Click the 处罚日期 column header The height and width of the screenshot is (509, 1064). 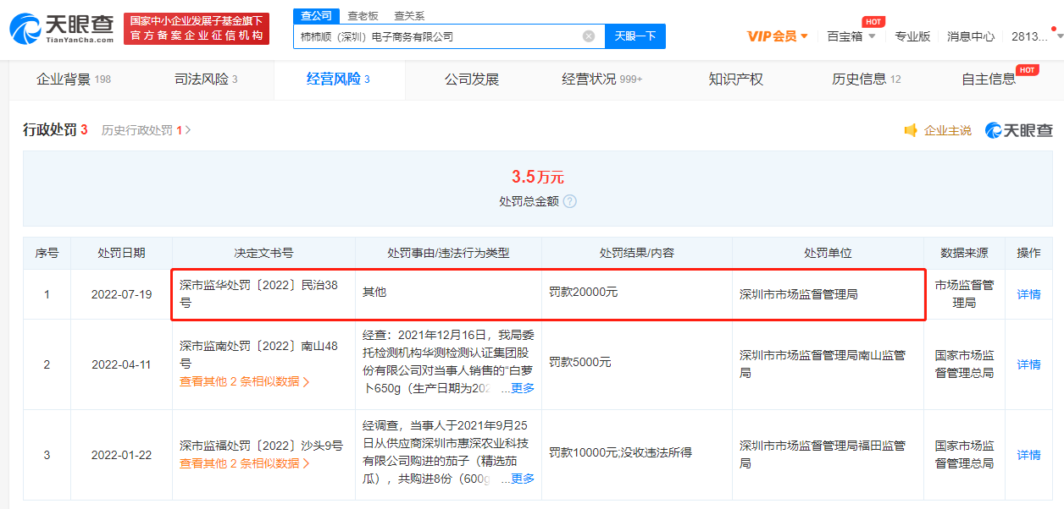pos(121,253)
